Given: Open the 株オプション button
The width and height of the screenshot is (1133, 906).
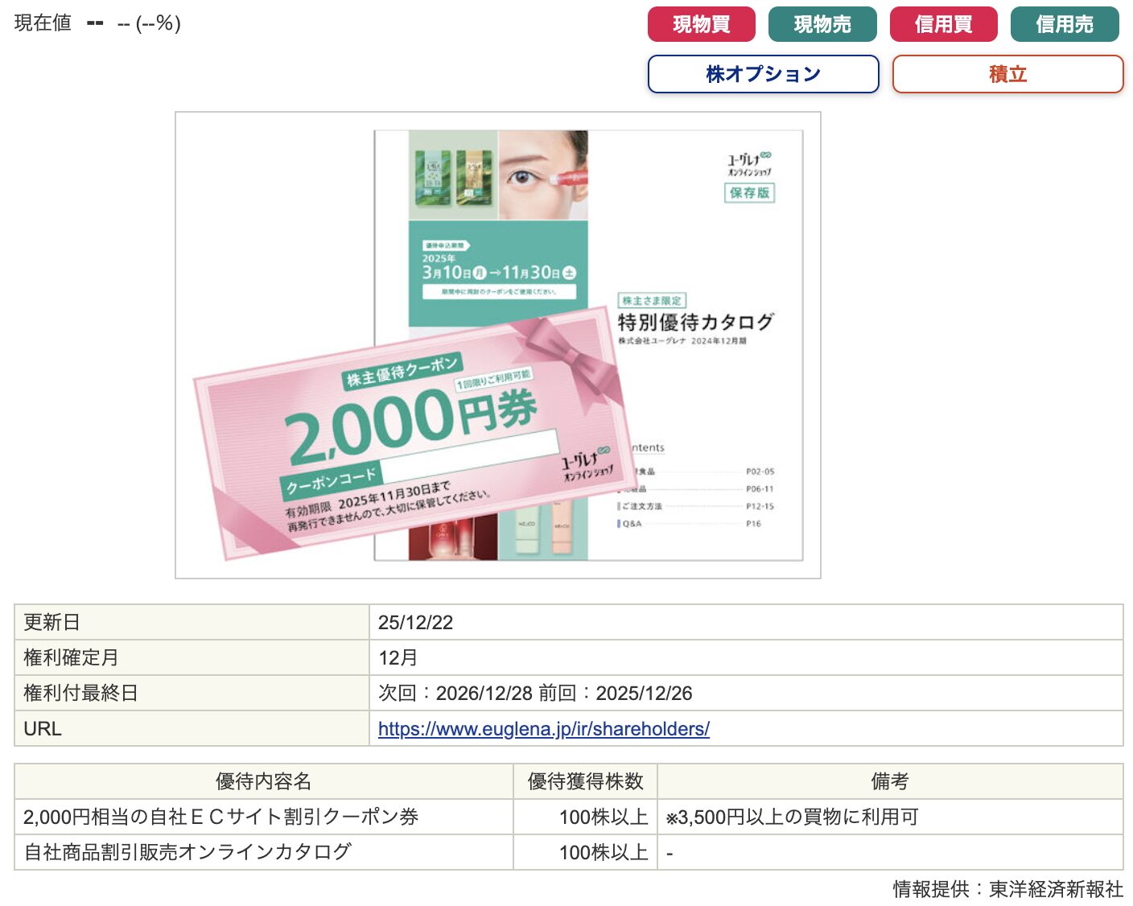Looking at the screenshot, I should [x=763, y=74].
